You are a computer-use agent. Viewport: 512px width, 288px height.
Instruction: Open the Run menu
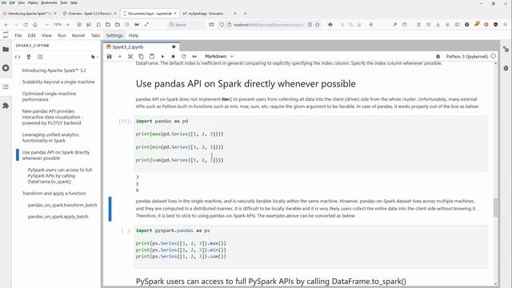click(x=62, y=35)
